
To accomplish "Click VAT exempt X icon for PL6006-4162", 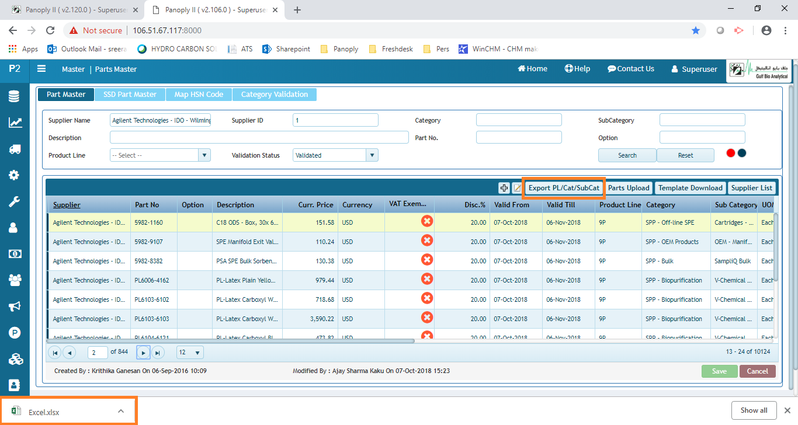I will pos(427,279).
